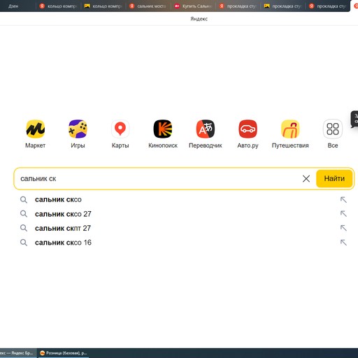The image size is (358, 358).
Task: Launch the Карты map pin icon
Action: 120,129
